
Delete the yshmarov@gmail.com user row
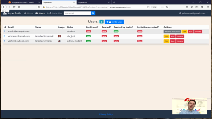pyautogui.click(x=180, y=36)
